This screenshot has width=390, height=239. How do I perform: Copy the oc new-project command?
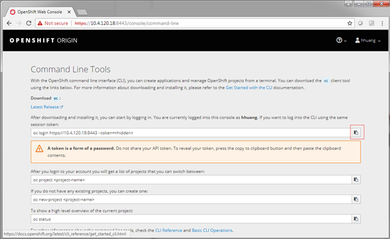click(356, 199)
